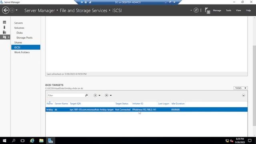Select the All Servers sidebar icon
The image size is (256, 144).
[4, 32]
